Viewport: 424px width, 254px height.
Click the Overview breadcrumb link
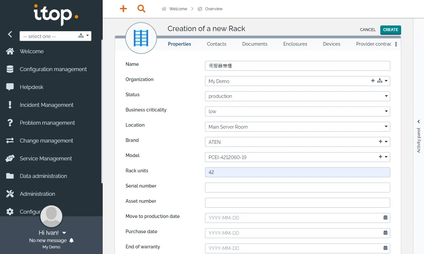click(214, 9)
